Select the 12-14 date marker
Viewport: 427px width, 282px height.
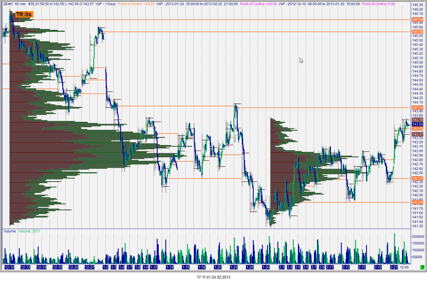(41, 267)
